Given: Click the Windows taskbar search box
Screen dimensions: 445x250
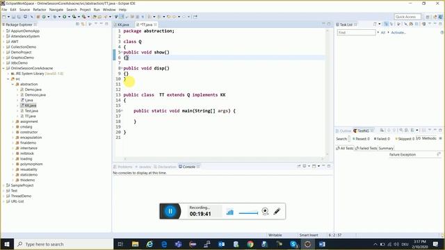Looking at the screenshot, I should (x=64, y=244).
